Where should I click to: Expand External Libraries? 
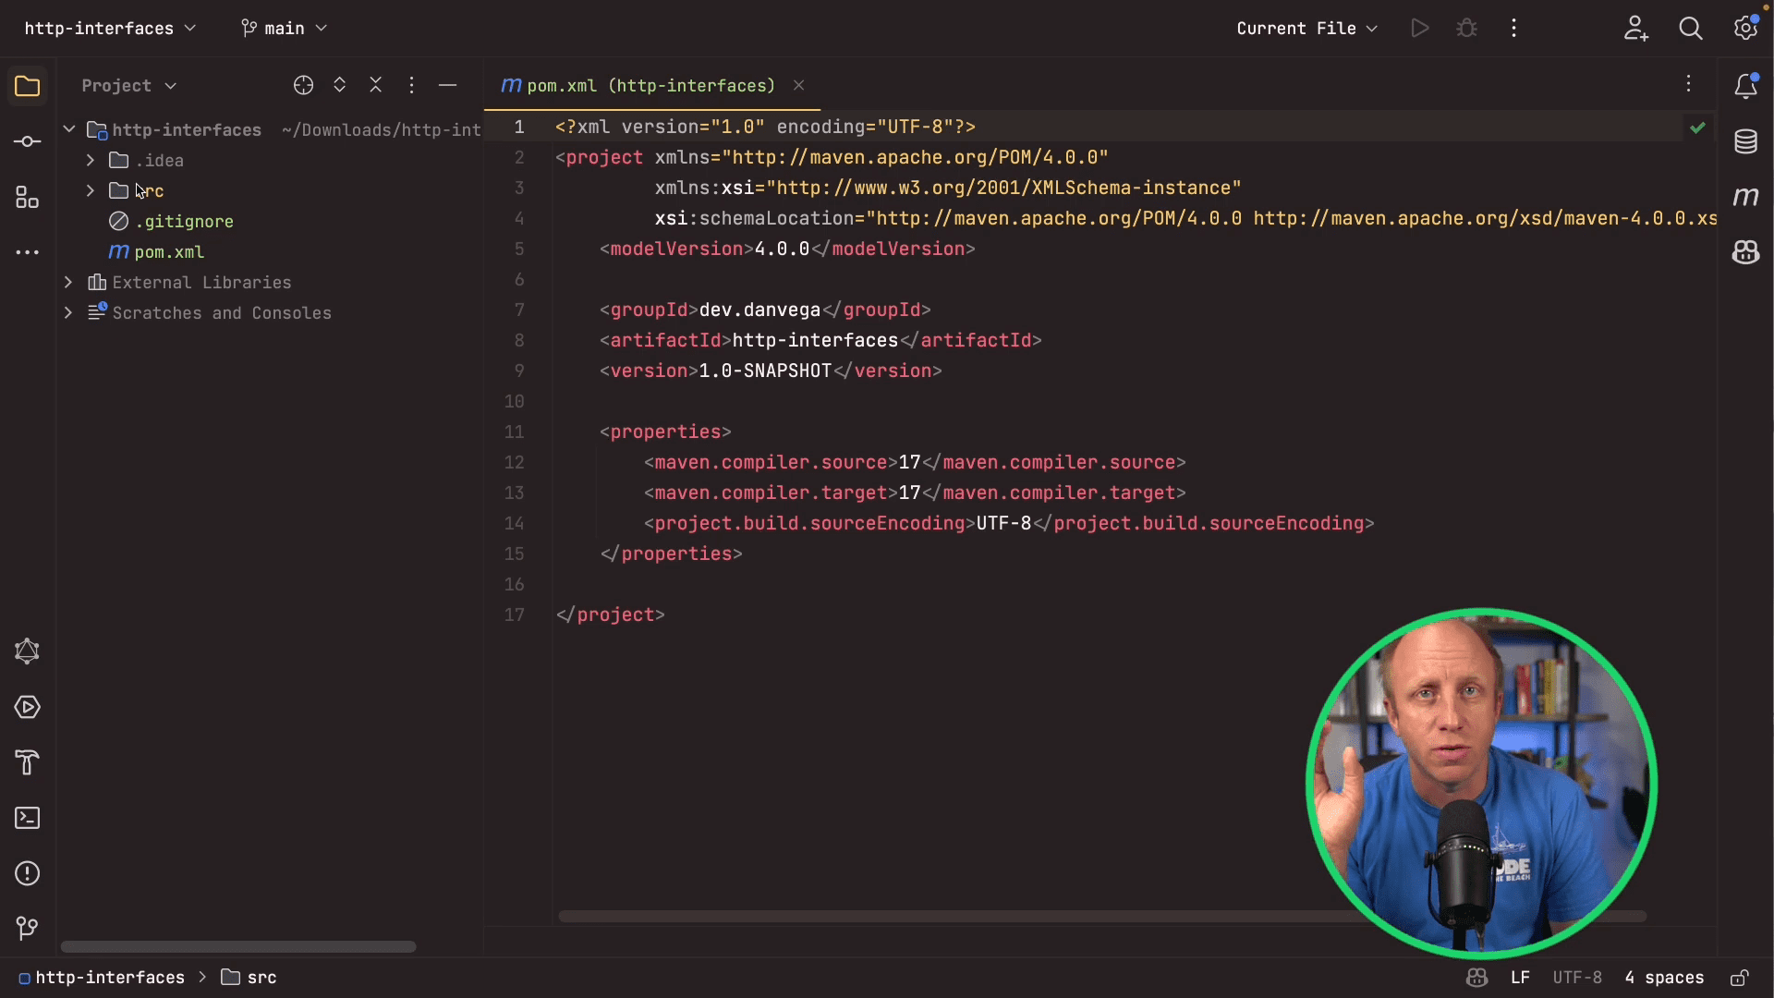click(67, 282)
